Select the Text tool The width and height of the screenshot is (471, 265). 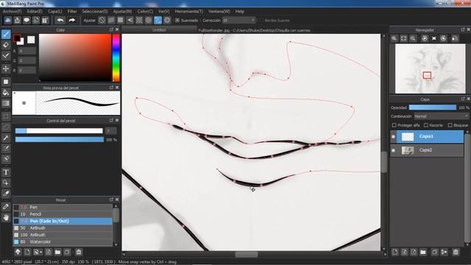[6, 172]
